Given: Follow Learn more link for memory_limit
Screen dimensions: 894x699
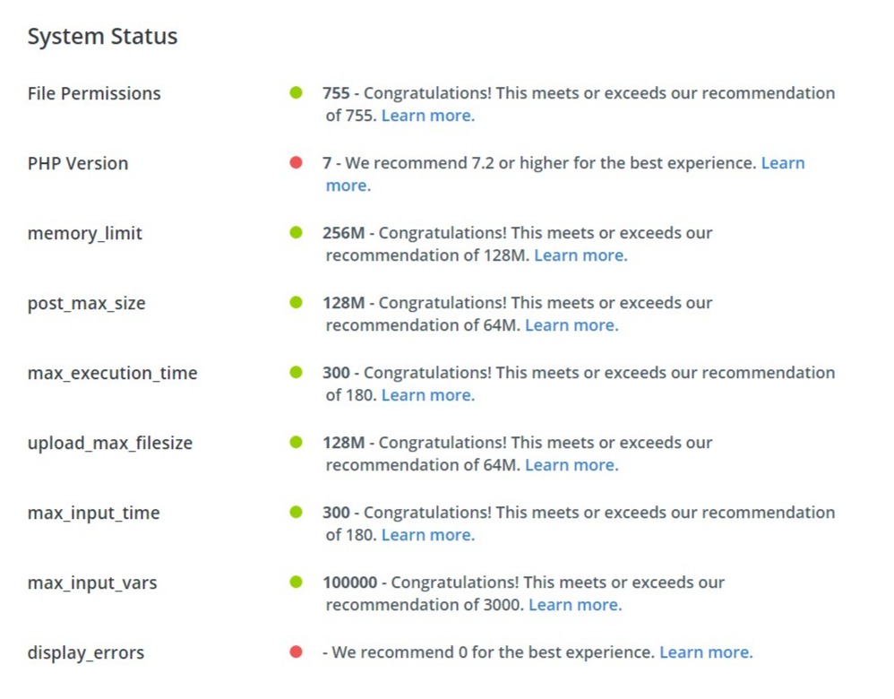Looking at the screenshot, I should coord(580,255).
